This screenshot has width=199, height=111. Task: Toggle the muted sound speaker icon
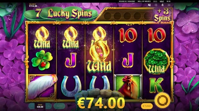(x=149, y=5)
